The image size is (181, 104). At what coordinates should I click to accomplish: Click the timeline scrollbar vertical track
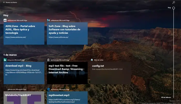pyautogui.click(x=174, y=54)
